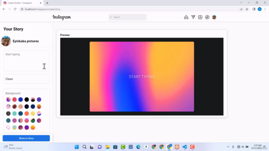Select the teal swatch in fourth row
This screenshot has width=269, height=151.
tap(8, 120)
